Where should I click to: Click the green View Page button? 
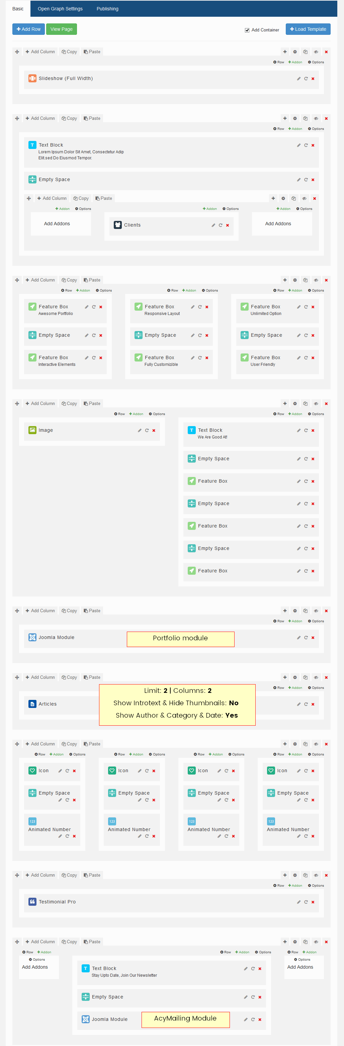(x=61, y=29)
